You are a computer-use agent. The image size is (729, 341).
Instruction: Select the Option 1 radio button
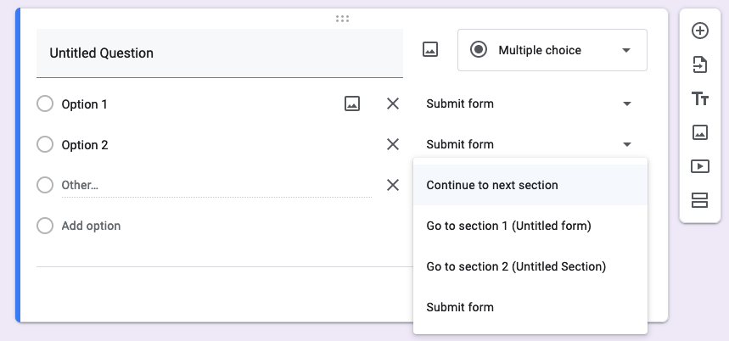point(45,103)
